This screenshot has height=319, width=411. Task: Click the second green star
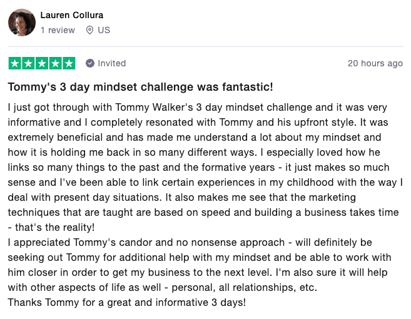tap(28, 63)
